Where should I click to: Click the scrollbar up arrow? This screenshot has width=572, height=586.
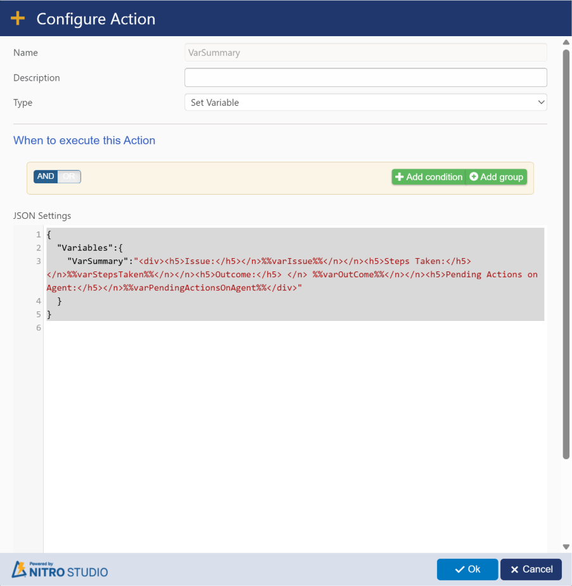[566, 42]
